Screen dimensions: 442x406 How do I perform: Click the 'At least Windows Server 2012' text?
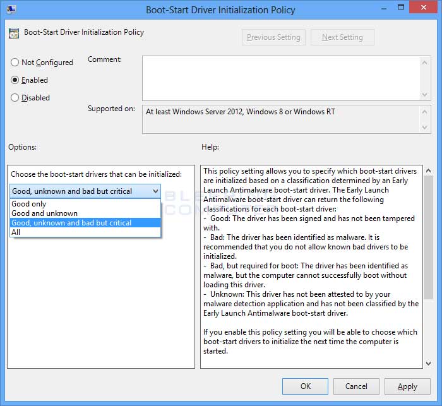241,112
